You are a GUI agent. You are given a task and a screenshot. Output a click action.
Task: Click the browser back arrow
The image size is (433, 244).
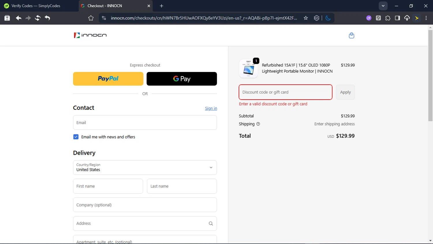click(x=18, y=18)
